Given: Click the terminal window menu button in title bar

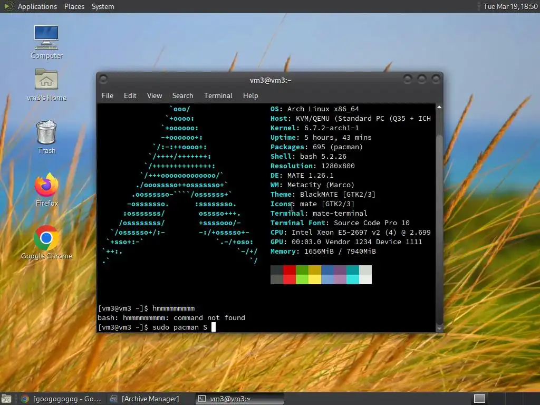Looking at the screenshot, I should point(103,79).
